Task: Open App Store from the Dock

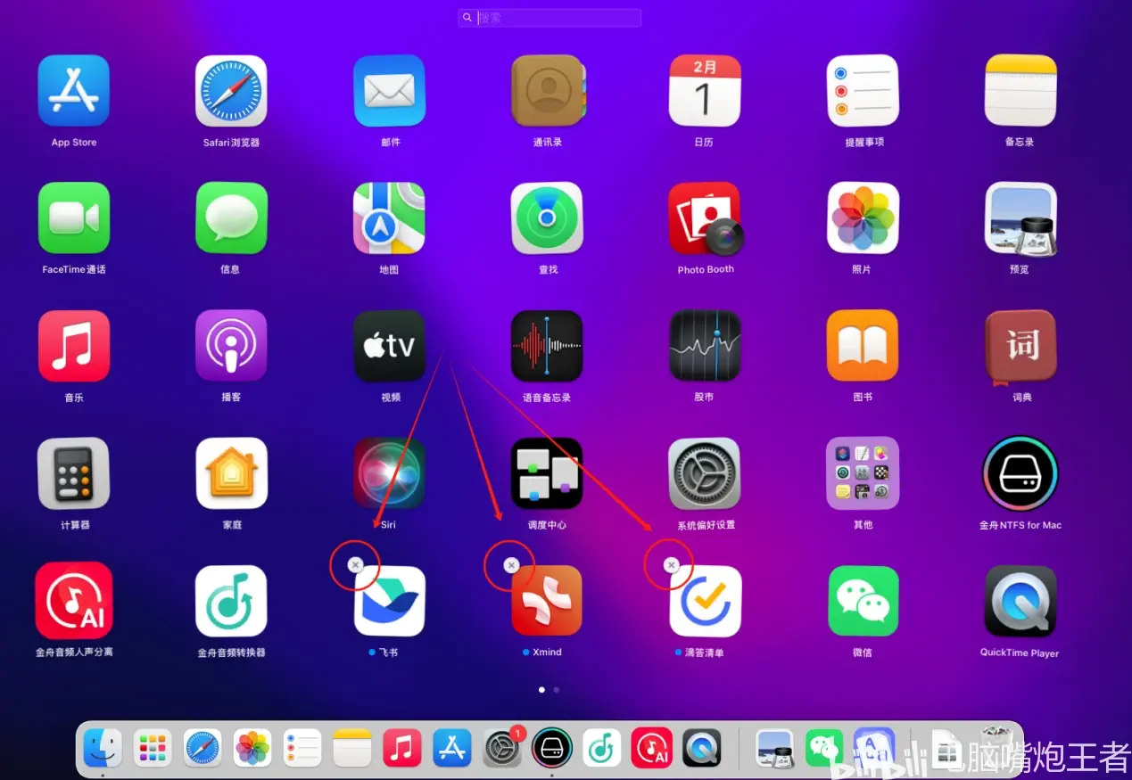Action: [452, 747]
